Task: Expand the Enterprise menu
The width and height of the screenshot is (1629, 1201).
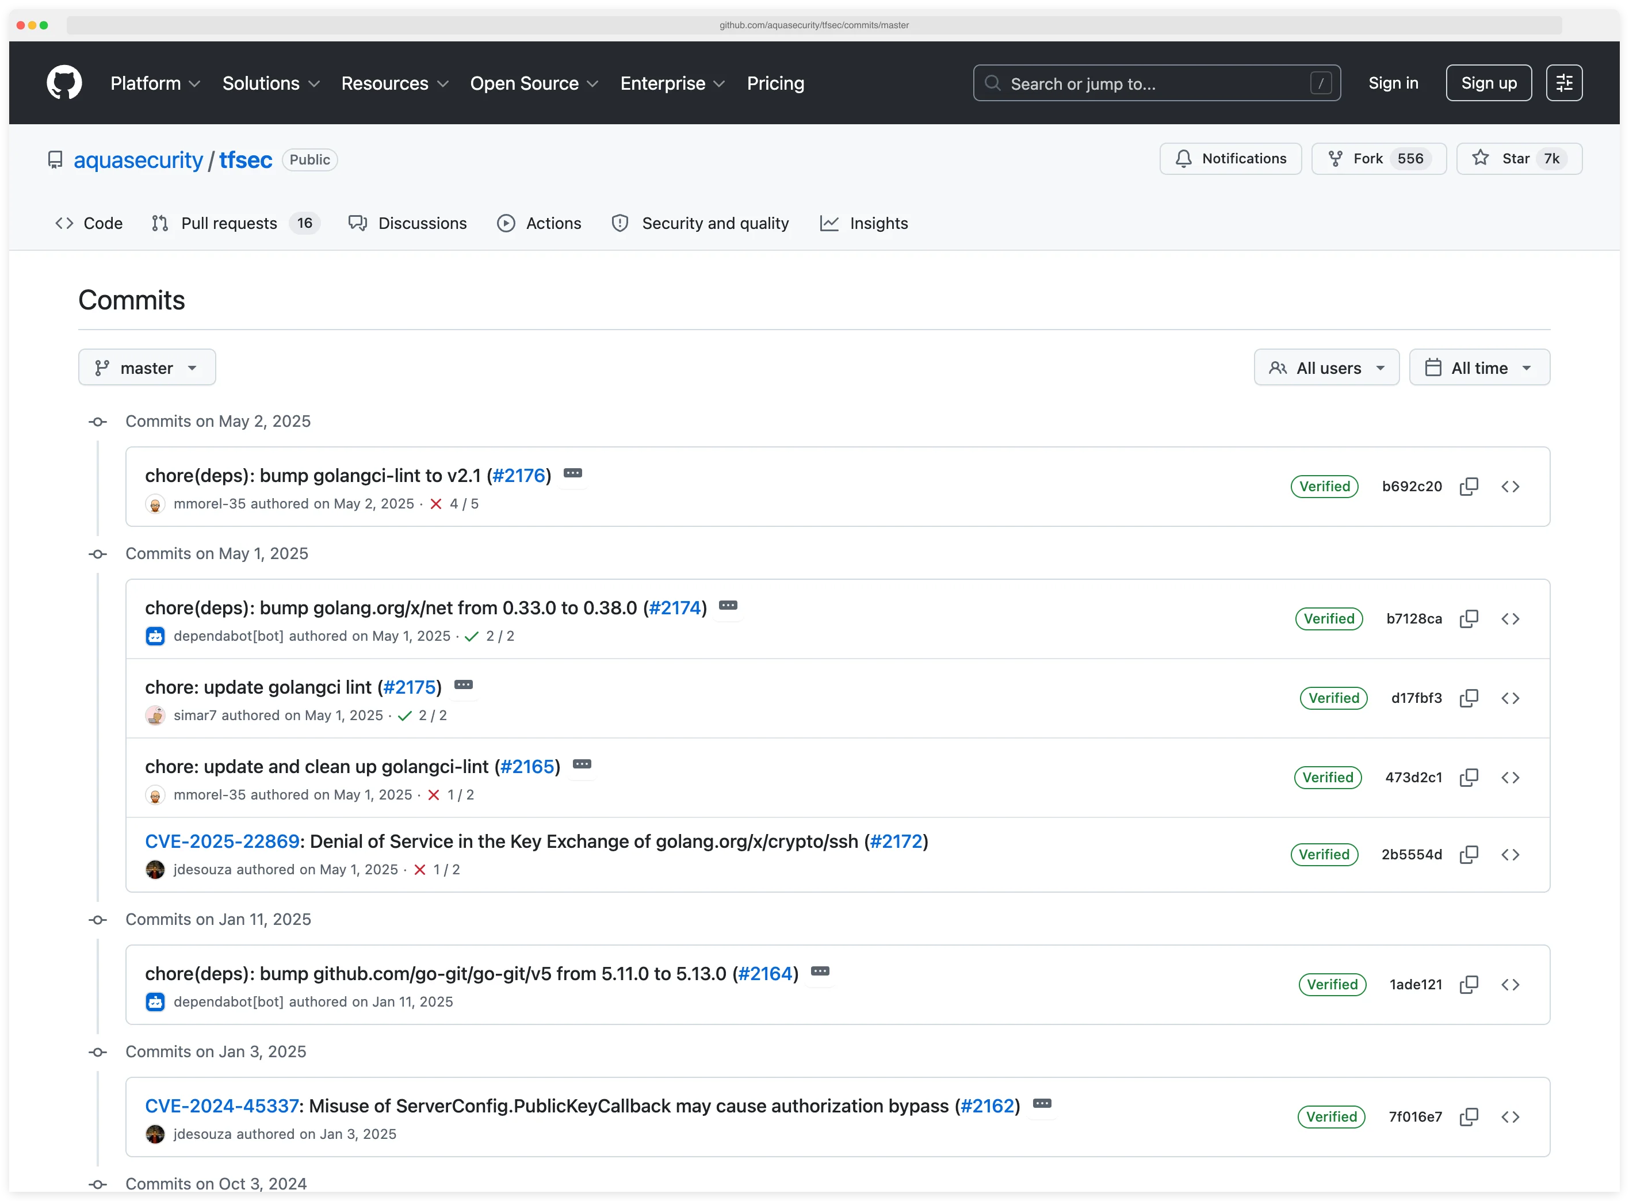Action: (x=672, y=83)
